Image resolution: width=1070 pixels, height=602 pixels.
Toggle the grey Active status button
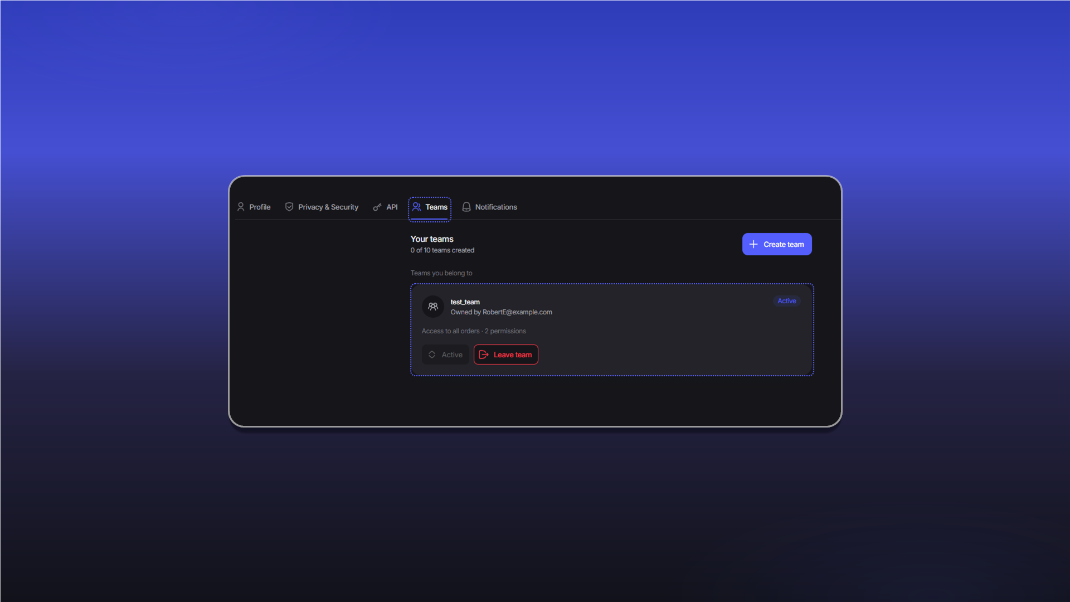pyautogui.click(x=445, y=355)
